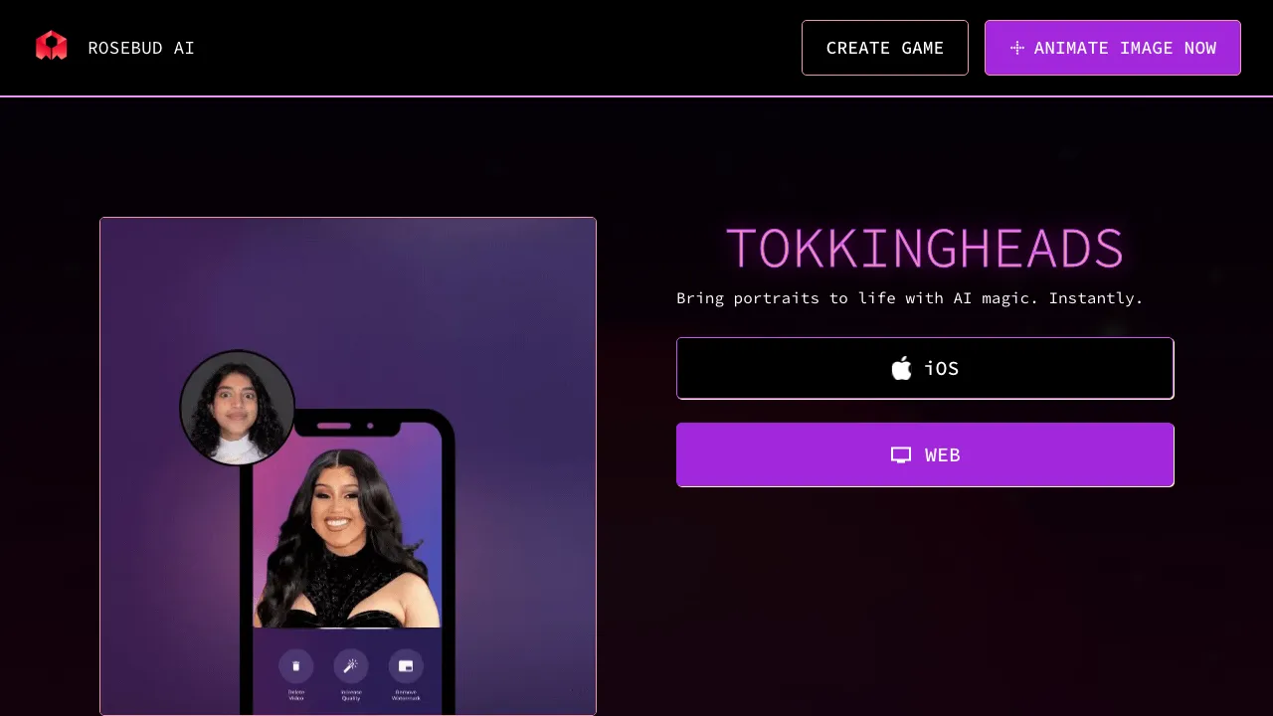Image resolution: width=1273 pixels, height=716 pixels.
Task: Click the Increase Quality magic wand icon
Action: [351, 666]
